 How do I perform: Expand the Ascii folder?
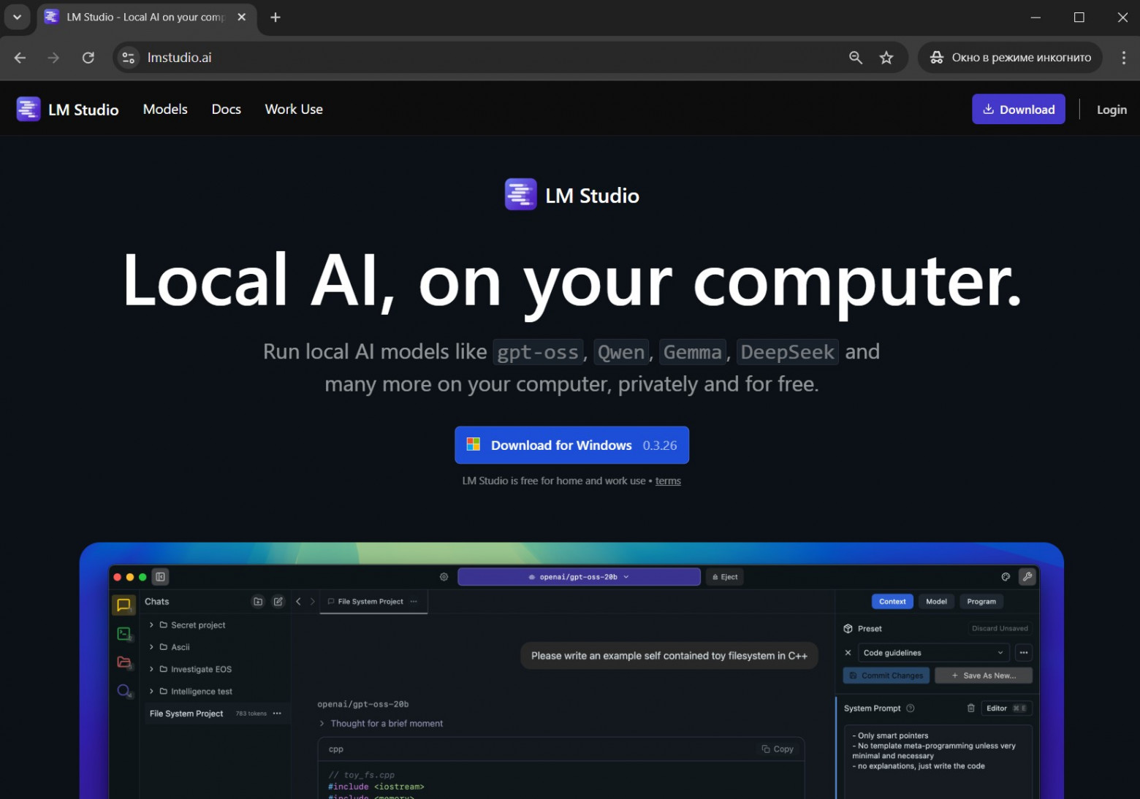coord(151,647)
